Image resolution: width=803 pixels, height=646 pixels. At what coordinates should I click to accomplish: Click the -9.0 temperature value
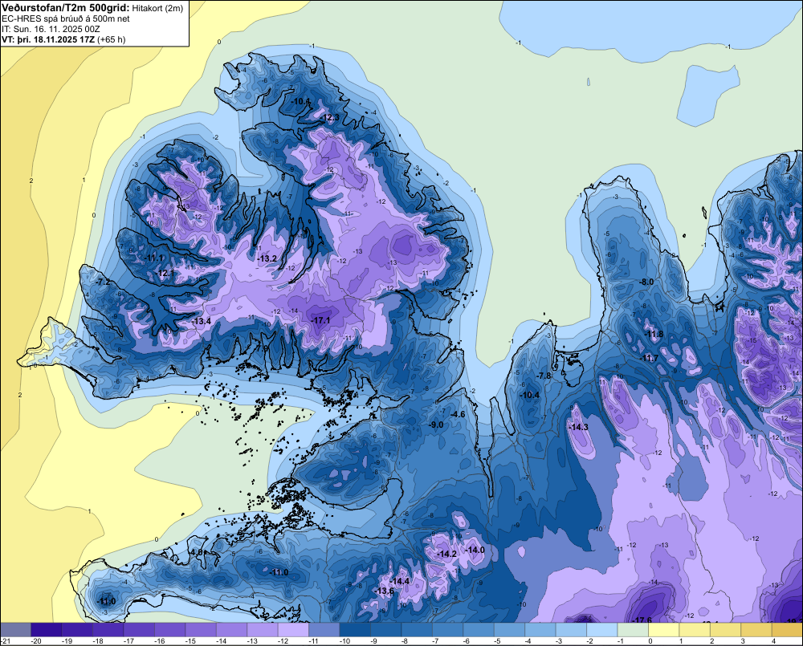pyautogui.click(x=436, y=425)
